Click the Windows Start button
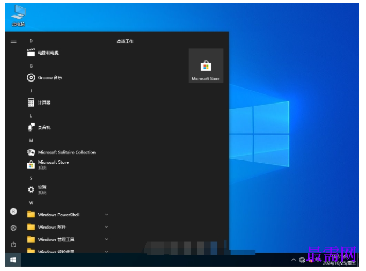This screenshot has width=366, height=271. 13,260
